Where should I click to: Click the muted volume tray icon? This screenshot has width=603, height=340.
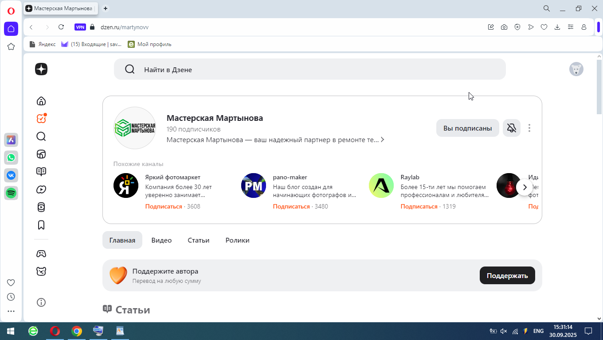click(504, 331)
